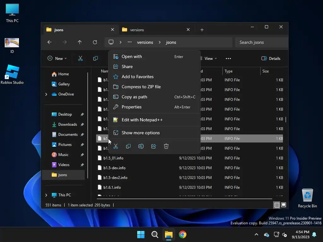Select Copy as path

point(155,97)
